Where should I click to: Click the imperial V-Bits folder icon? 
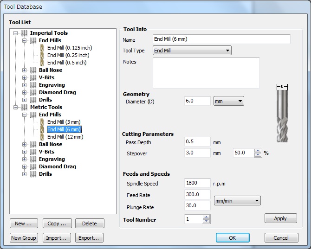33,77
